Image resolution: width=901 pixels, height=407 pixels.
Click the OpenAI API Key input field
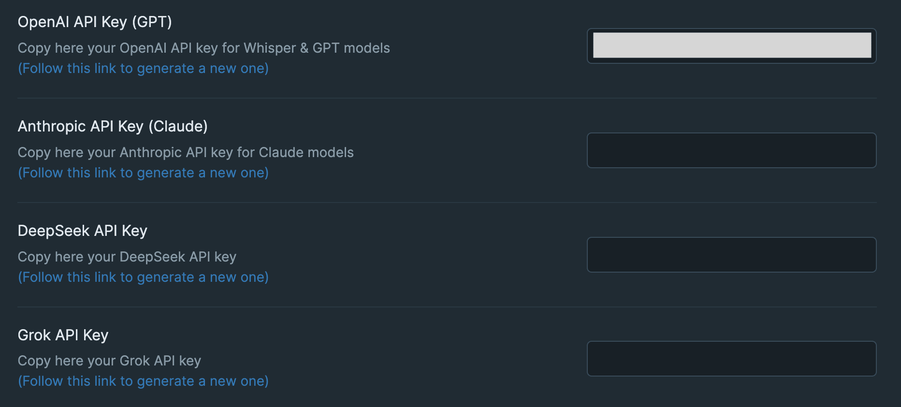click(x=731, y=46)
